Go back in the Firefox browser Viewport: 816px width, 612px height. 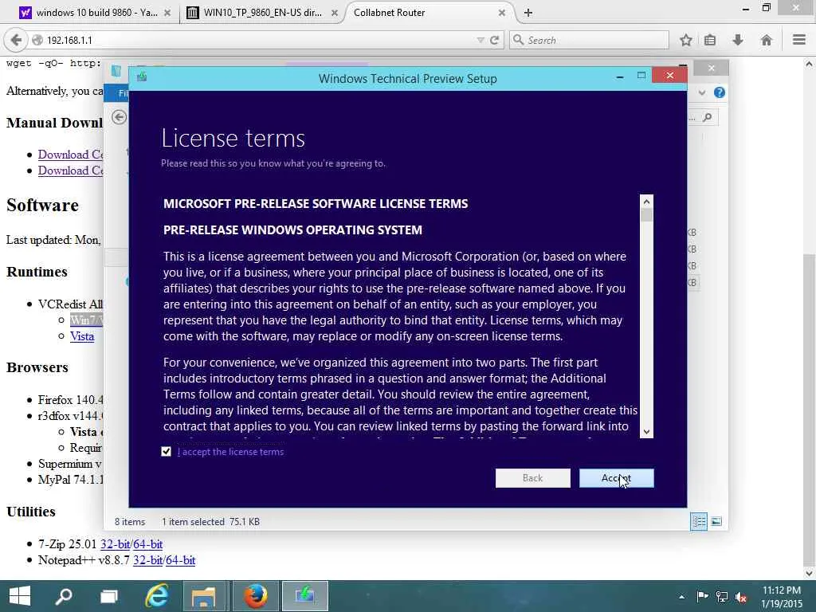tap(16, 40)
